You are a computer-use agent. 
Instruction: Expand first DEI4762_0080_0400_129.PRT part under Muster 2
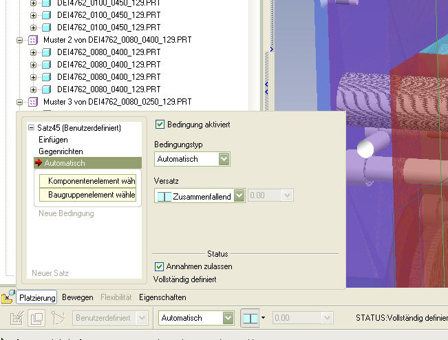[33, 52]
